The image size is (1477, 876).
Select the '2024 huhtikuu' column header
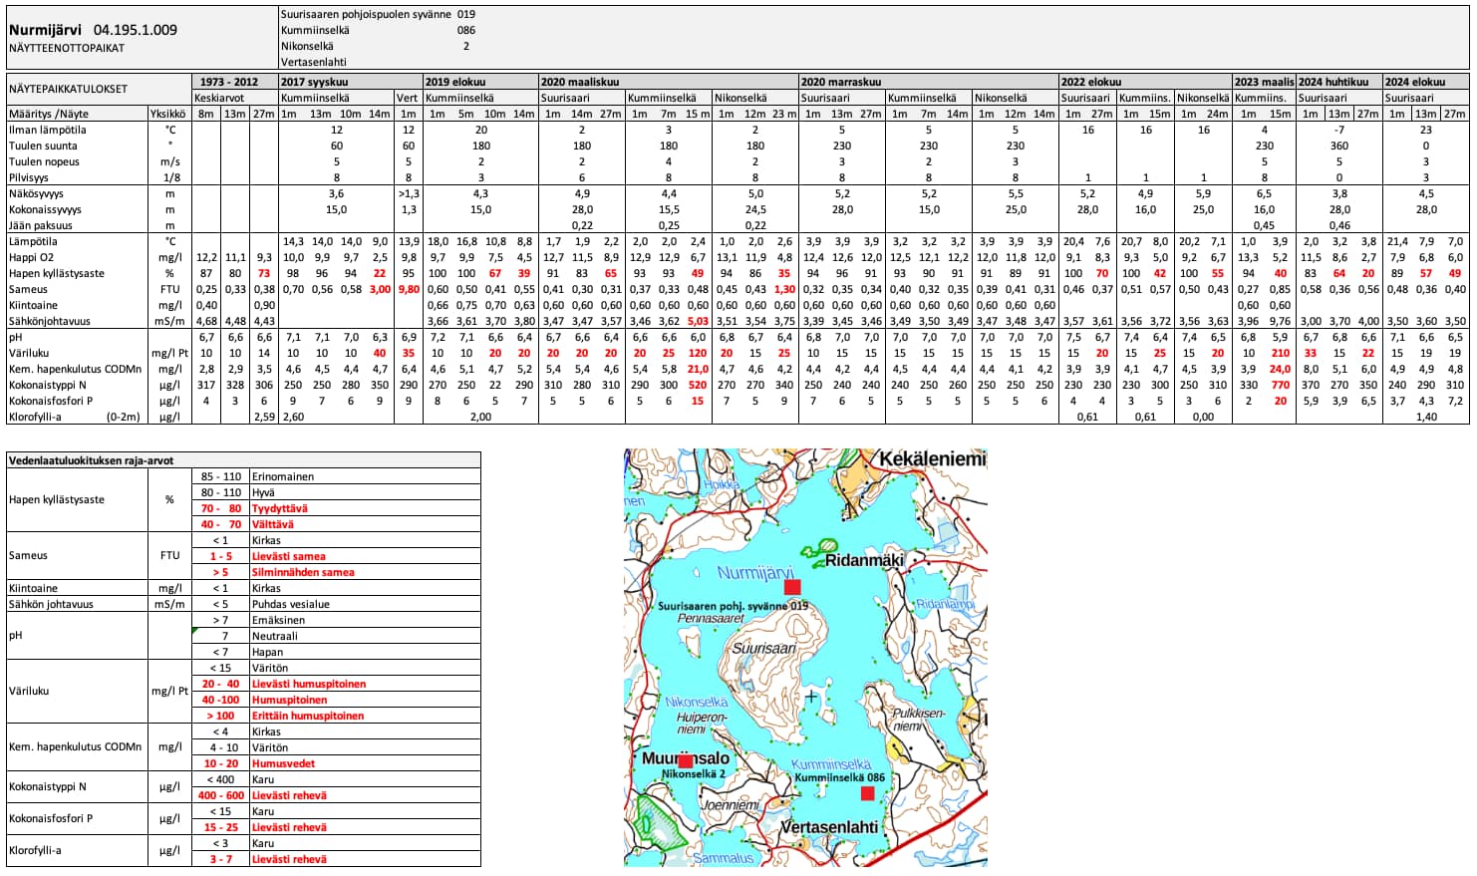click(x=1333, y=82)
